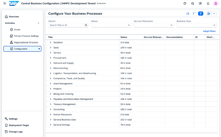
Task: Click the Adapt Filters link
Action: coord(209,31)
